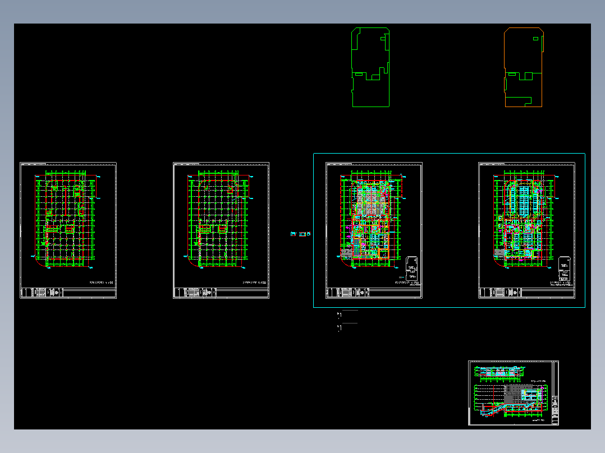Viewport: 605px width, 453px height.
Task: Pick the second floor plan sheet from left
Action: tap(221, 230)
